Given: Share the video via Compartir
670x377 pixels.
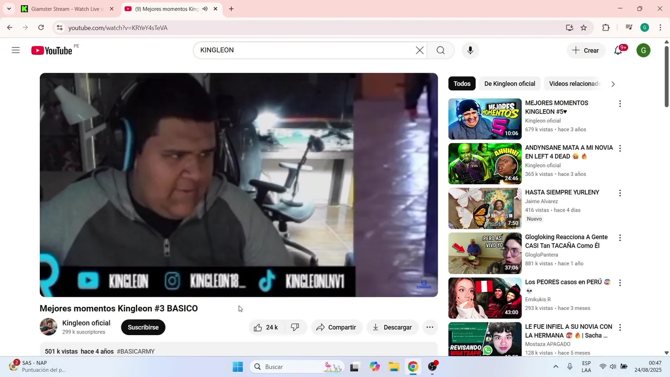Looking at the screenshot, I should (336, 327).
